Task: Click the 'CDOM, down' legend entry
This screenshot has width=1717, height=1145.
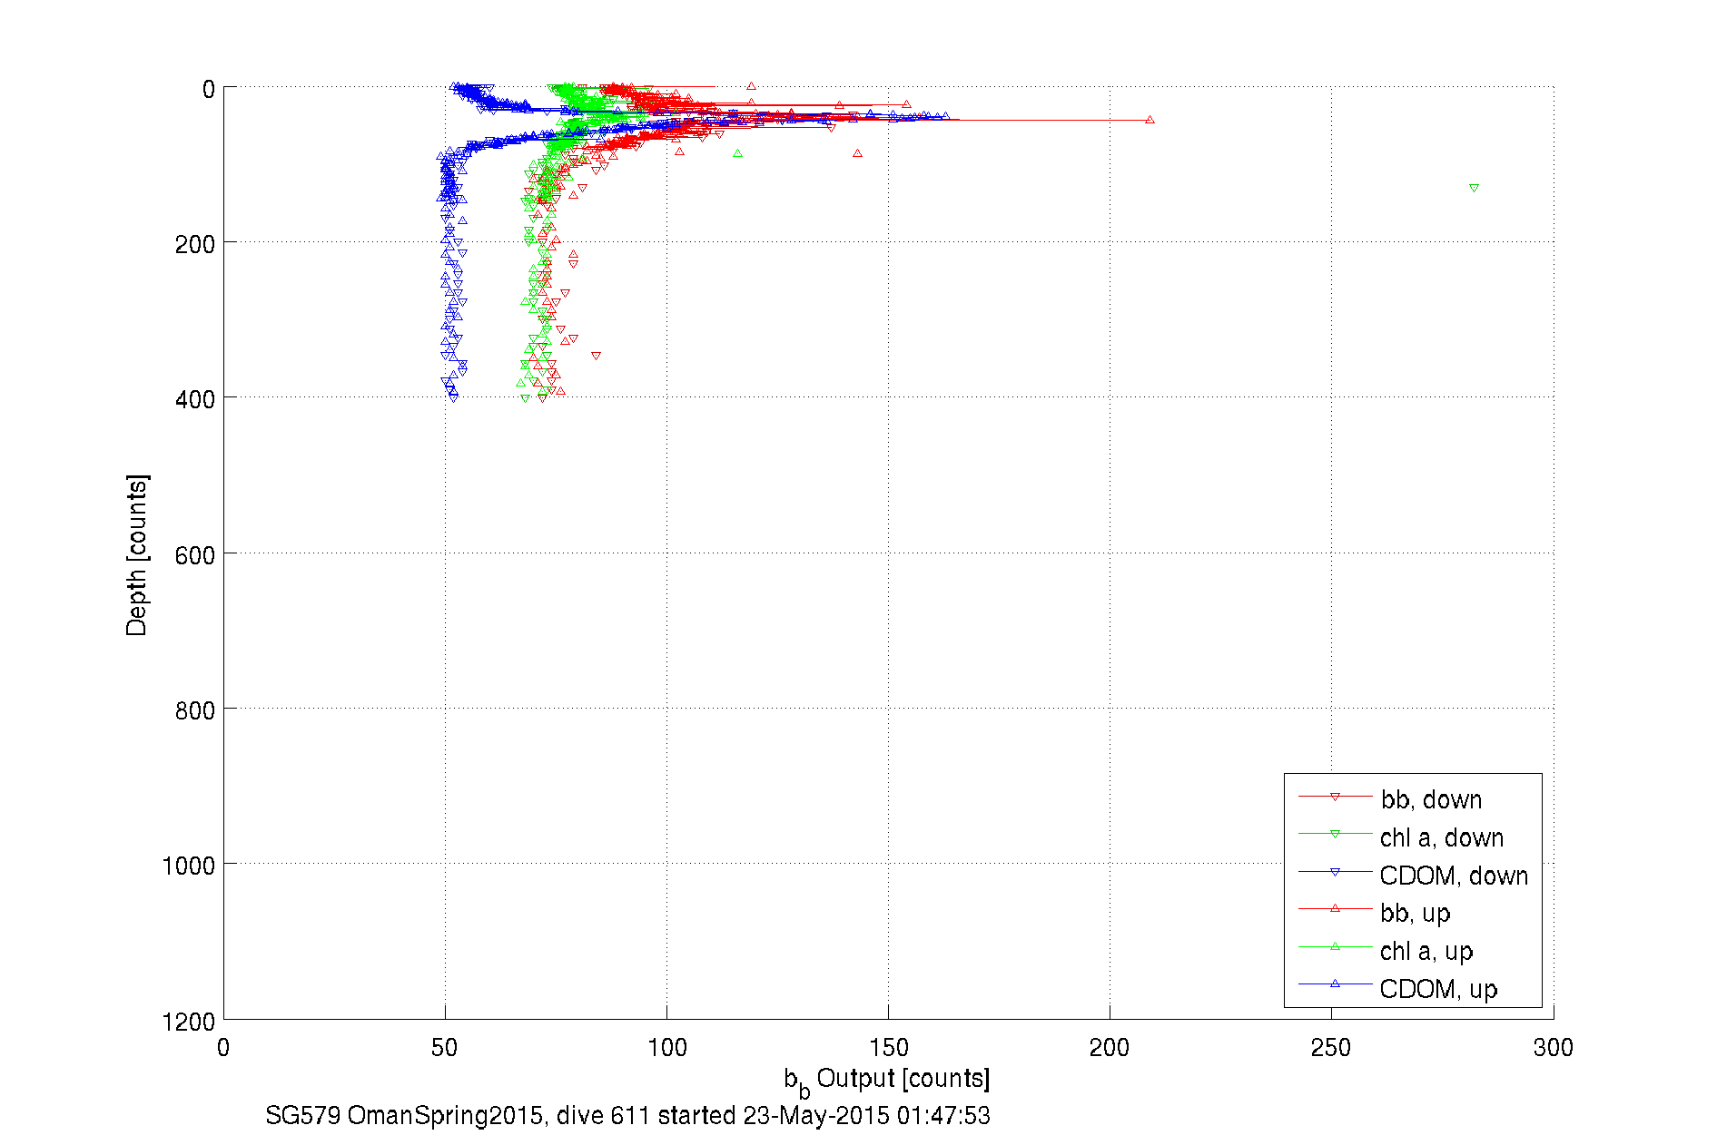Action: (x=1454, y=876)
